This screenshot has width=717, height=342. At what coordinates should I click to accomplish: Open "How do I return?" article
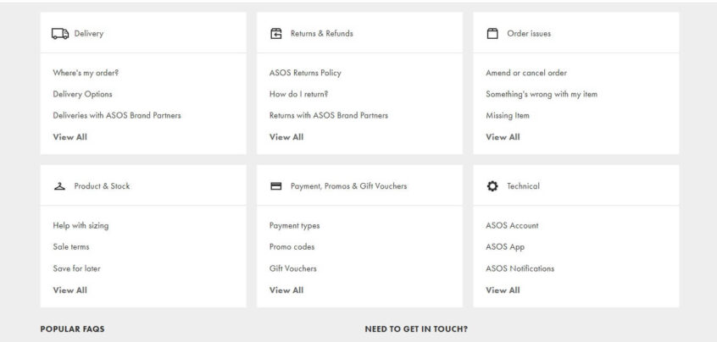[298, 94]
